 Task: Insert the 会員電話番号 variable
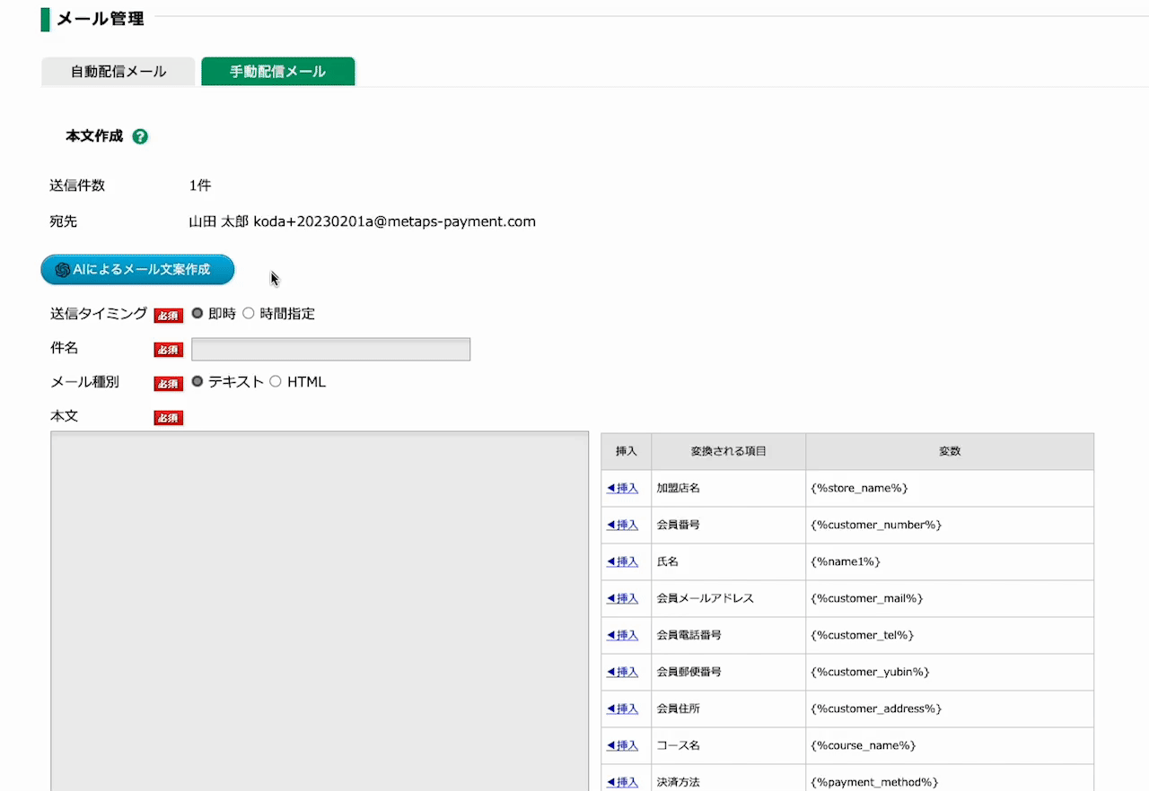click(623, 636)
